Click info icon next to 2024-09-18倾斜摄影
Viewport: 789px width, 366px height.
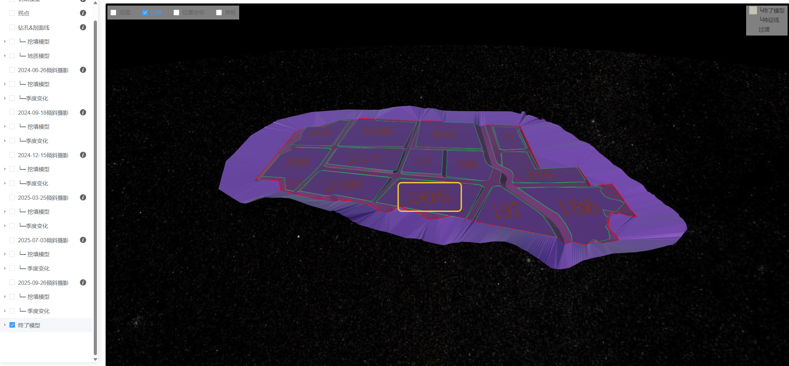pos(83,112)
